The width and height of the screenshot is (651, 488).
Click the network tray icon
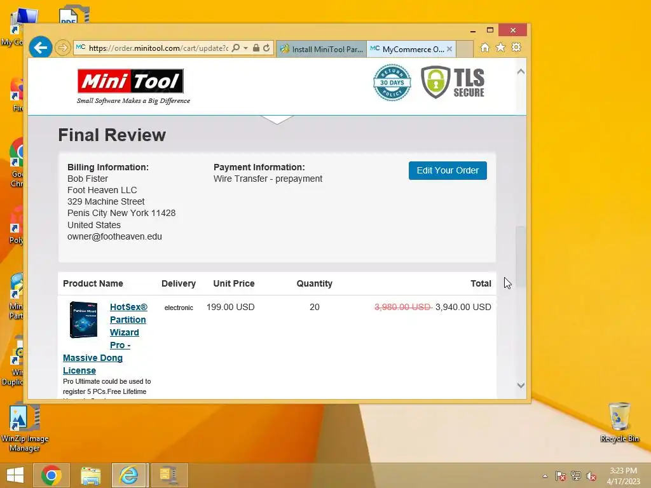[576, 476]
